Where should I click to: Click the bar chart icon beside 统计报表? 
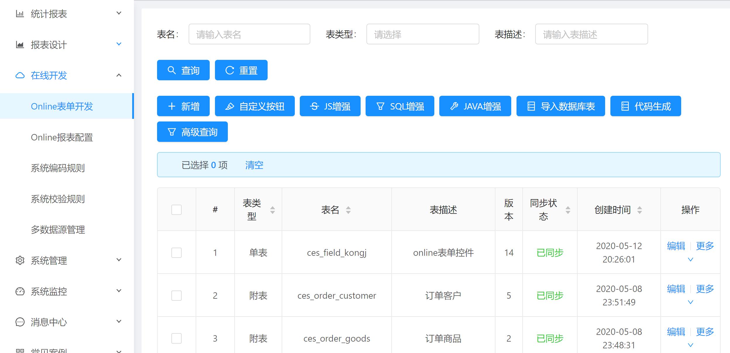(20, 14)
